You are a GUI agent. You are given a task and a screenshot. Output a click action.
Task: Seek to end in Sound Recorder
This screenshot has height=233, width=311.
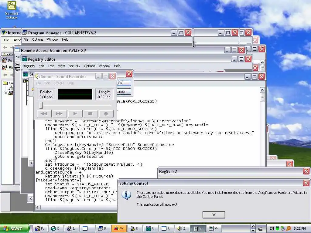(59, 113)
